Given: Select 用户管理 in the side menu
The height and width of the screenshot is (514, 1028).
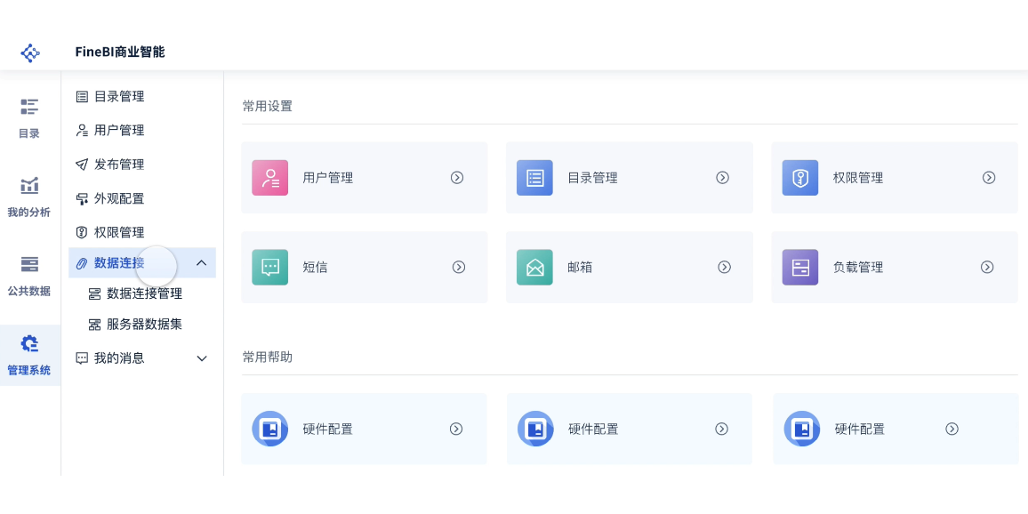Looking at the screenshot, I should 118,130.
